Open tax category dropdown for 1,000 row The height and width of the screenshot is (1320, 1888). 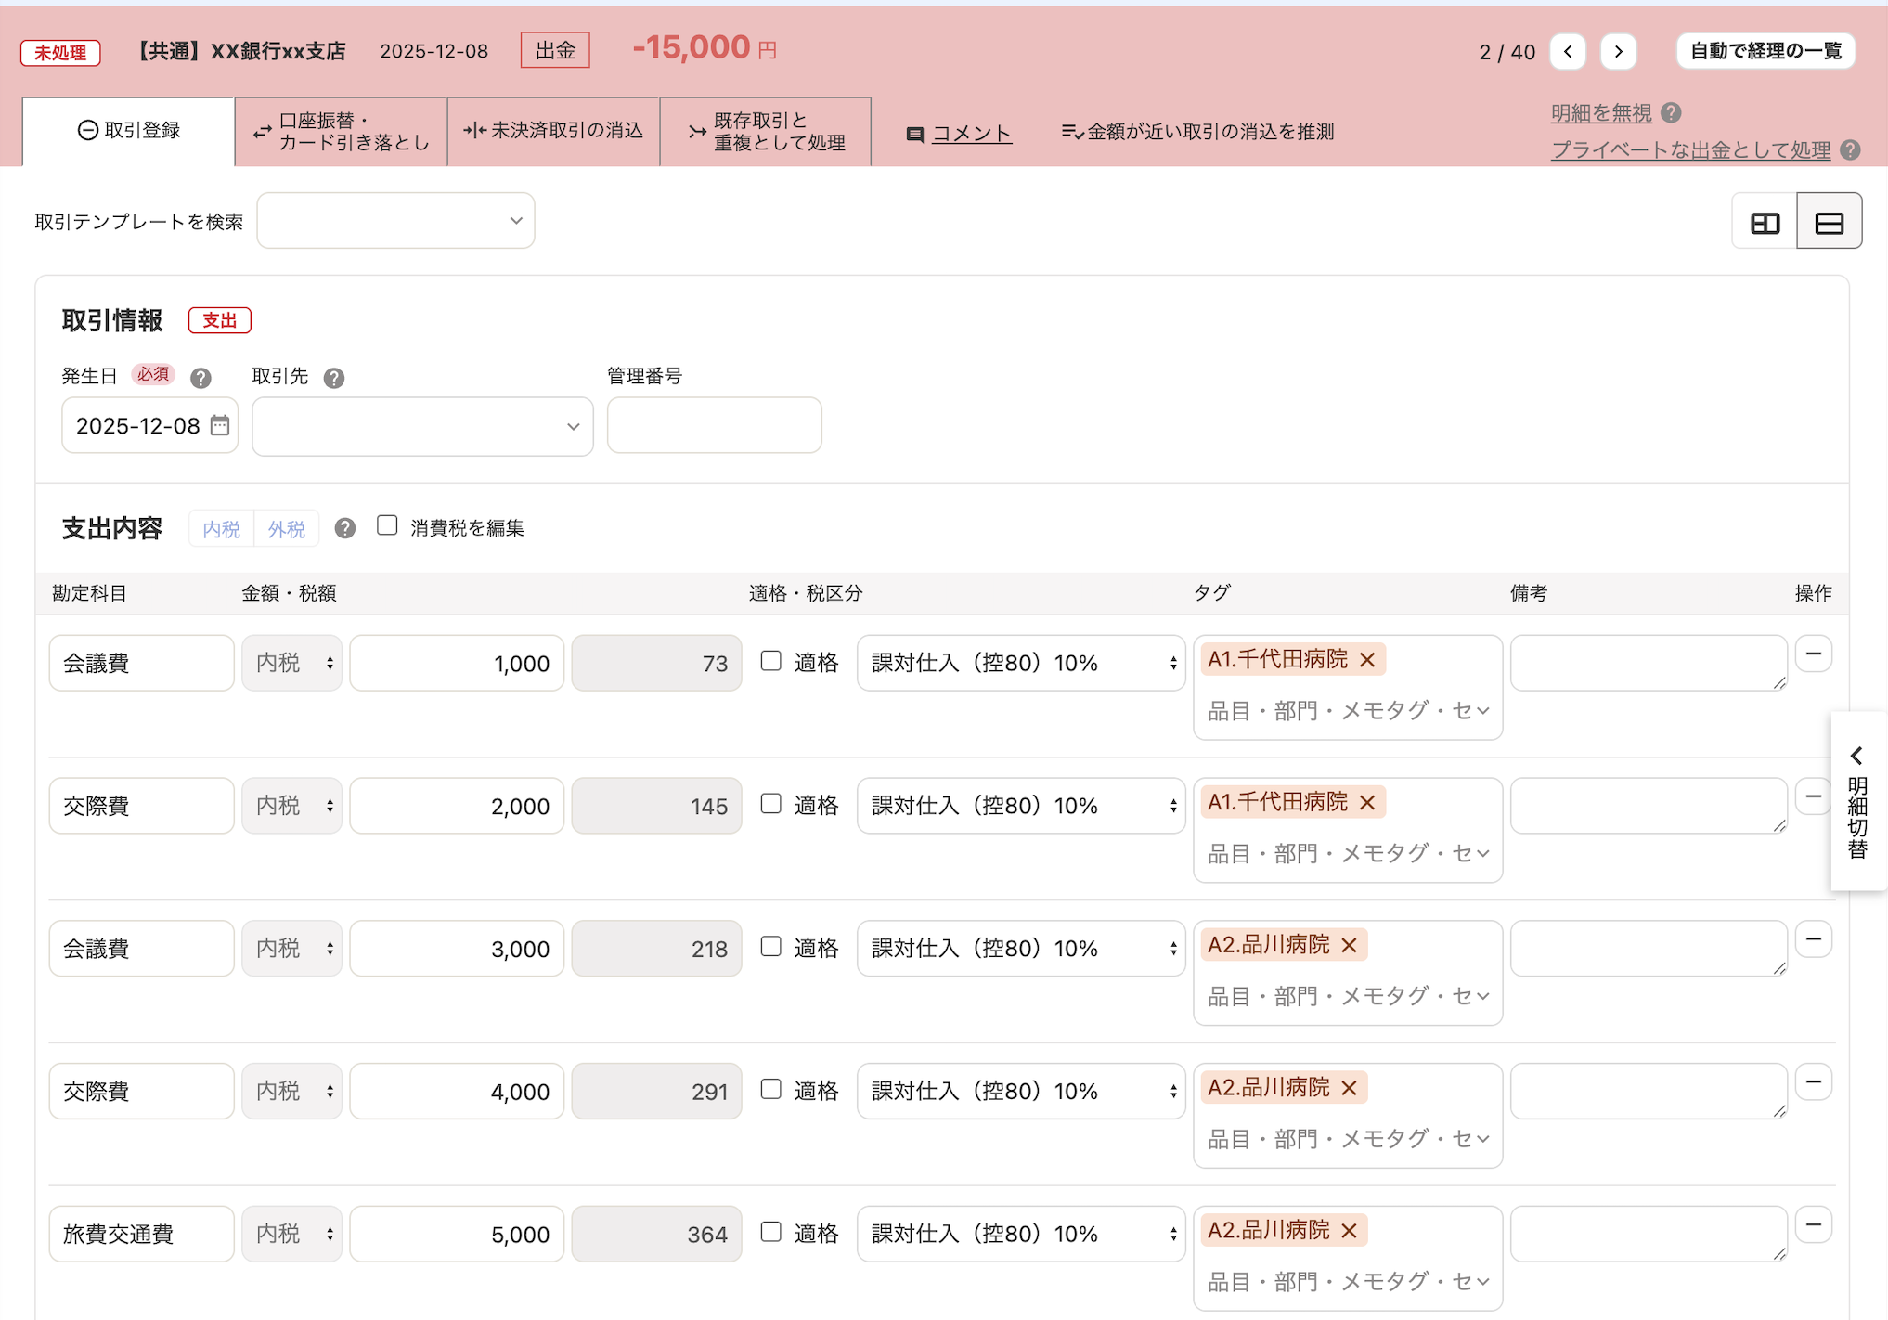click(1021, 663)
